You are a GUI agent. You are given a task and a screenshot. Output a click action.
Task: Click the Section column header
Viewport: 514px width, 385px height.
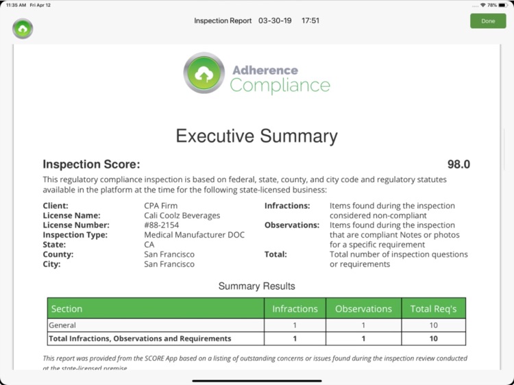point(156,308)
